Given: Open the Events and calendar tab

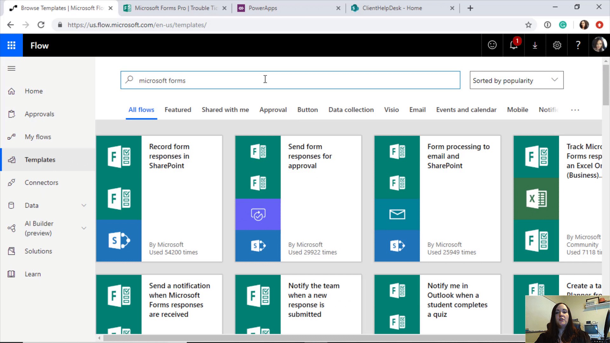Looking at the screenshot, I should pyautogui.click(x=466, y=110).
